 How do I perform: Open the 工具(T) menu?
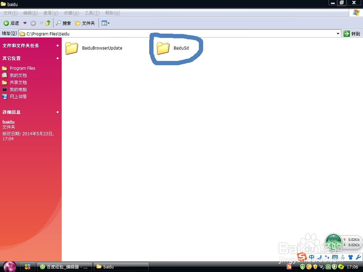(x=92, y=13)
